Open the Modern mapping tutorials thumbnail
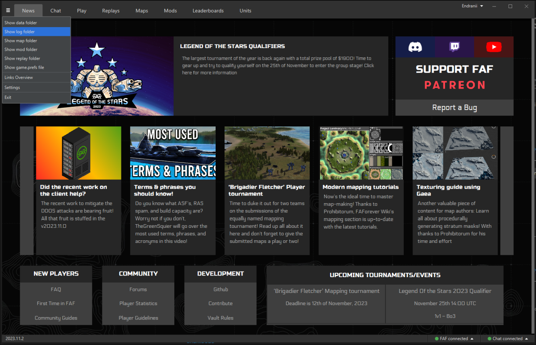536x345 pixels. [x=361, y=153]
